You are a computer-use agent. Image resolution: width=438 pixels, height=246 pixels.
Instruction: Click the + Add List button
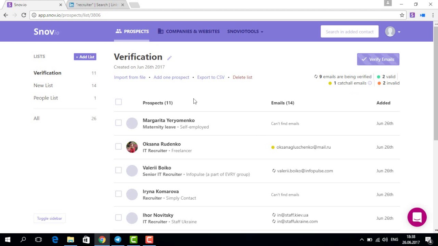coord(85,57)
